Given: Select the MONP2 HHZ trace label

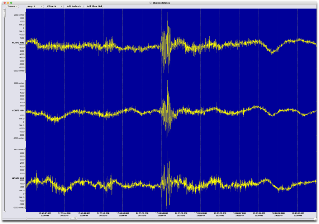Looking at the screenshot, I should coord(18,178).
